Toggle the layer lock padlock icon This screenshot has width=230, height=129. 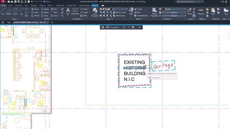coord(109,9)
